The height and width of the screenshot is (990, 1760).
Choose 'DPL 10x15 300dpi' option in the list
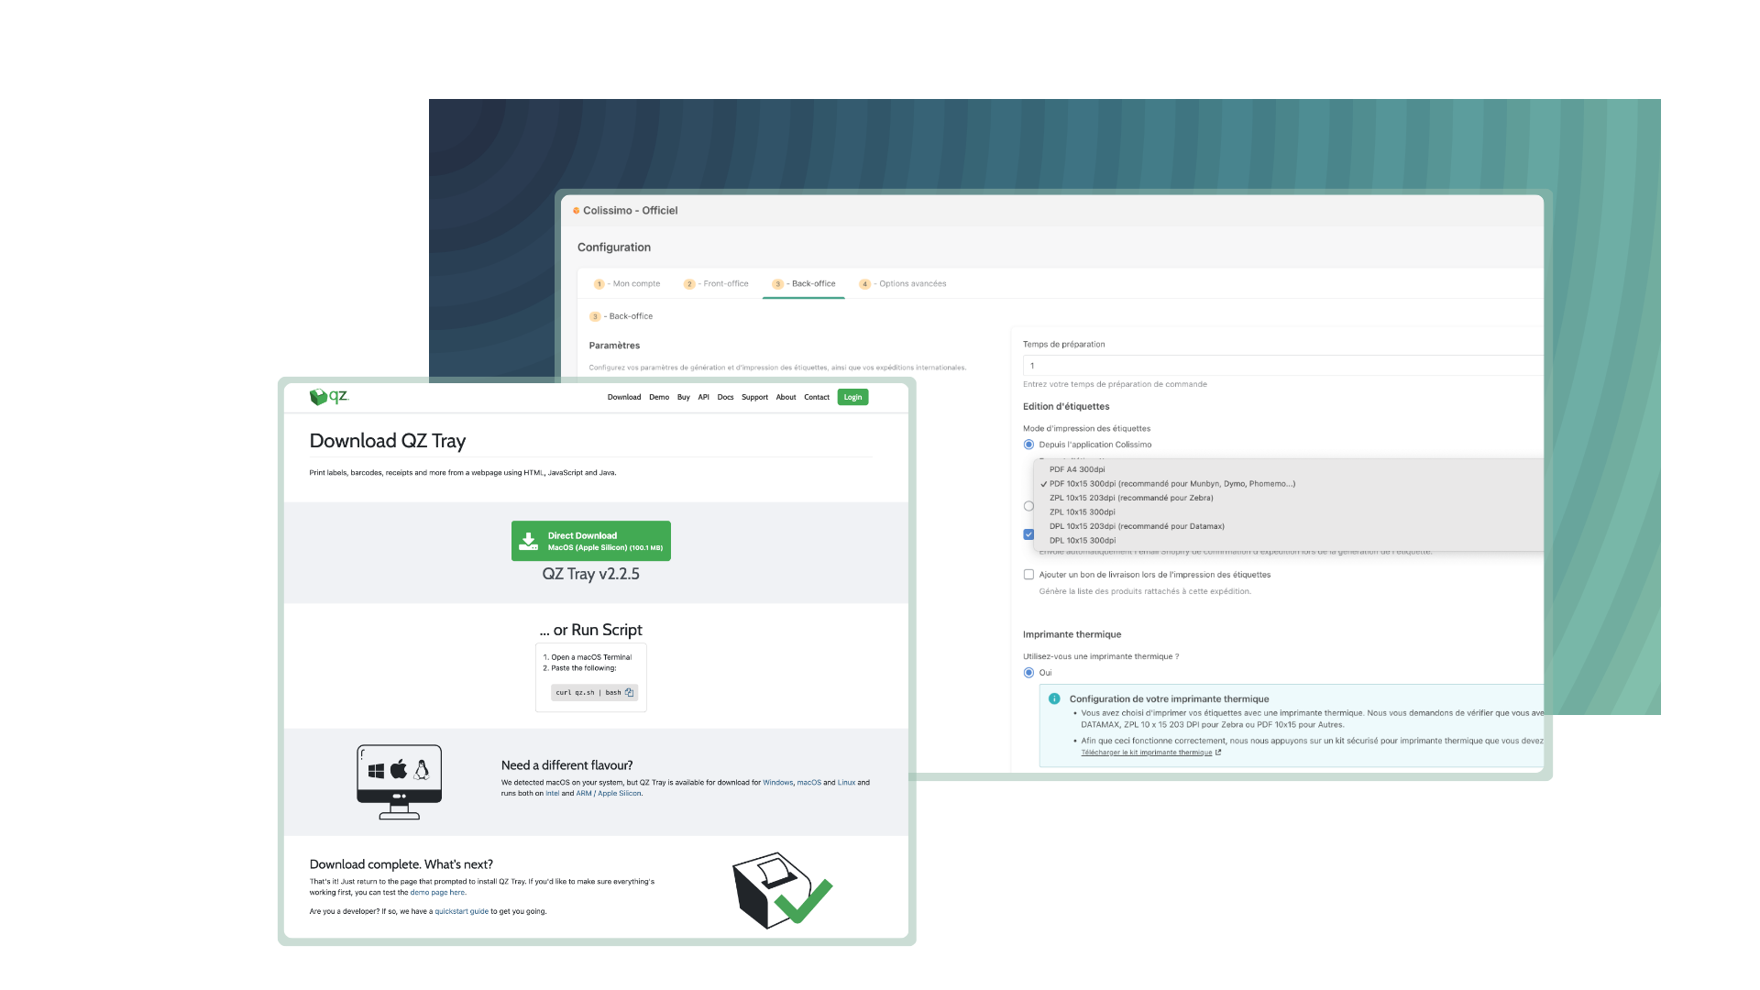pos(1082,541)
